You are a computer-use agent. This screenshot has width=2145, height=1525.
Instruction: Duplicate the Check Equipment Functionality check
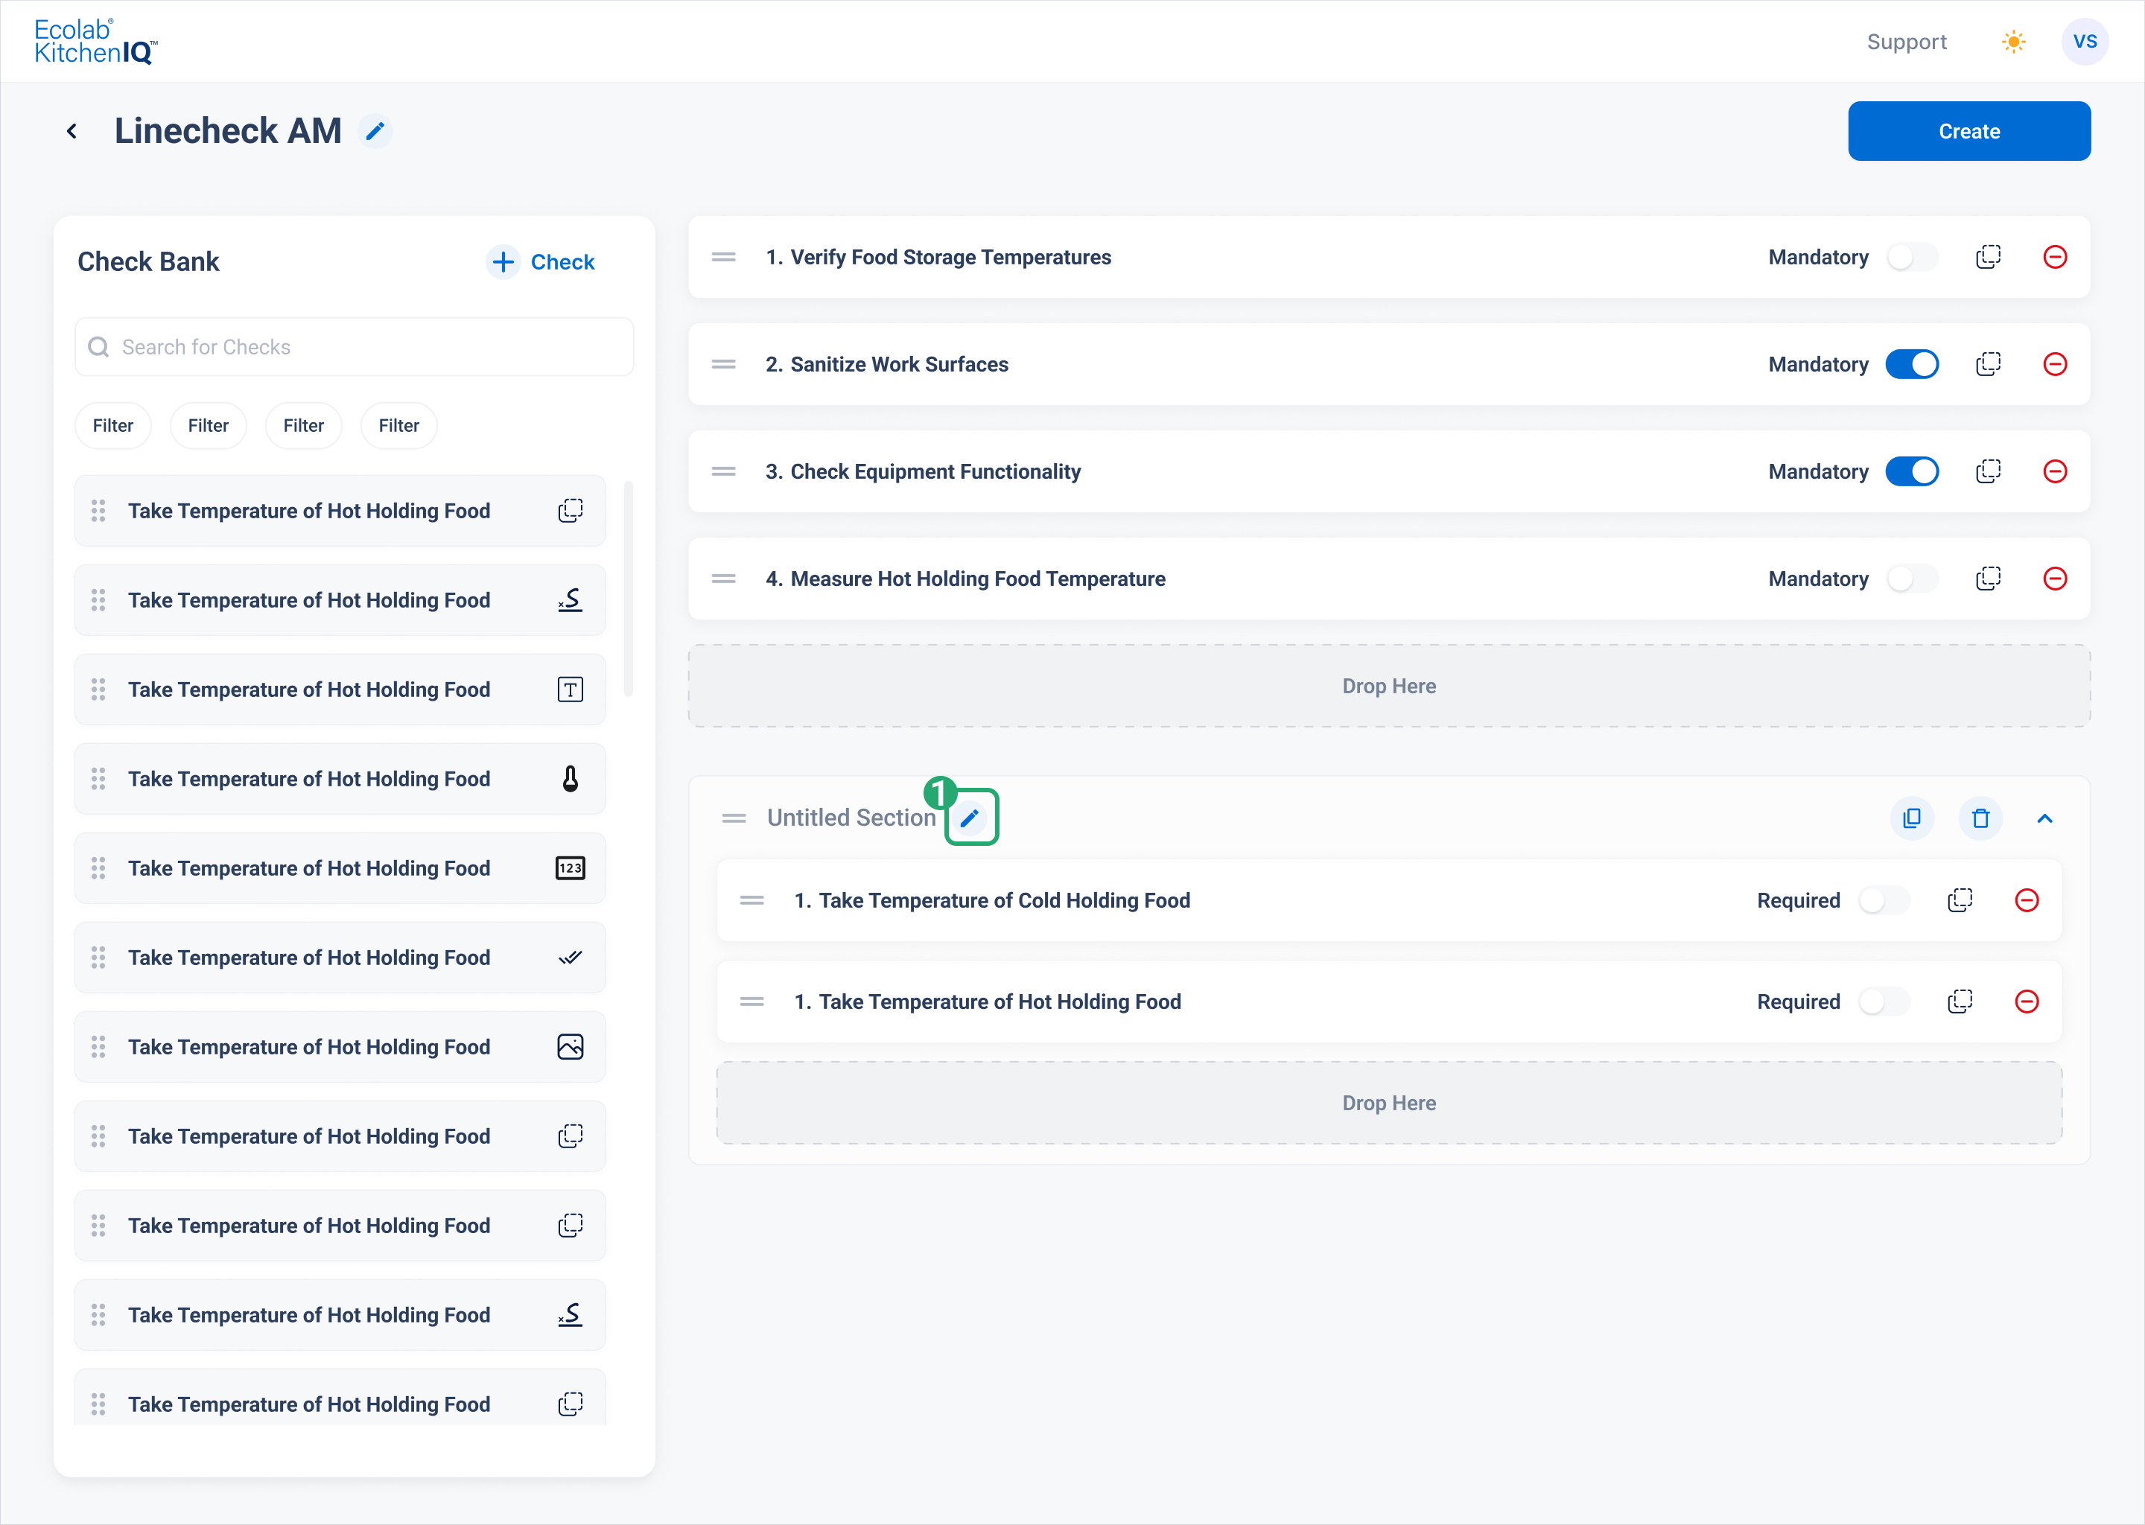[x=1988, y=471]
